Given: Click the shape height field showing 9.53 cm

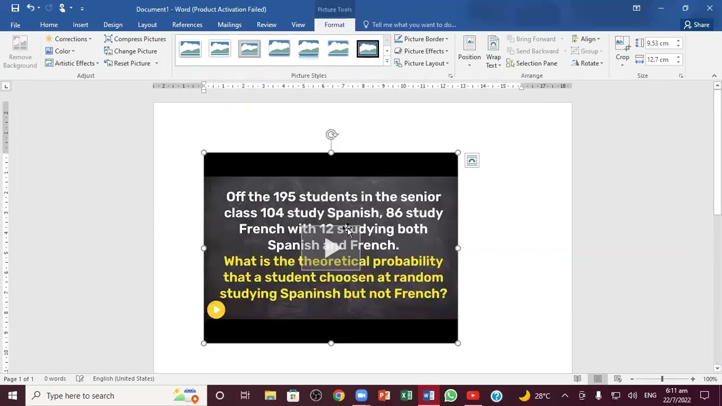Looking at the screenshot, I should [659, 43].
